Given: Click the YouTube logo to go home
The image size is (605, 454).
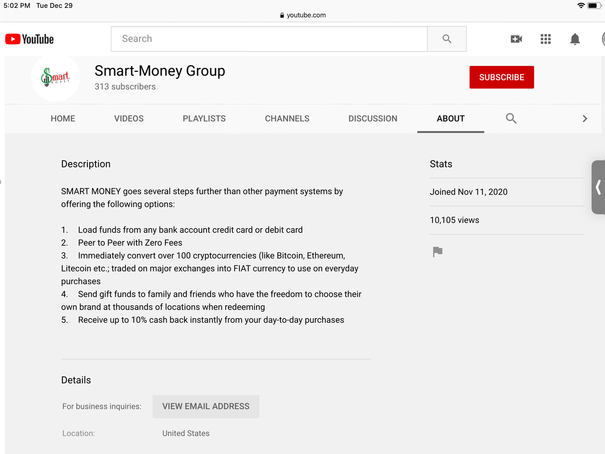Looking at the screenshot, I should coord(29,39).
